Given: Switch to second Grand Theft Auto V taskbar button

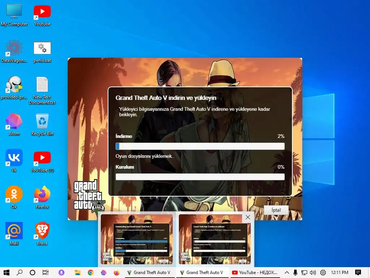Looking at the screenshot, I should click(202, 273).
